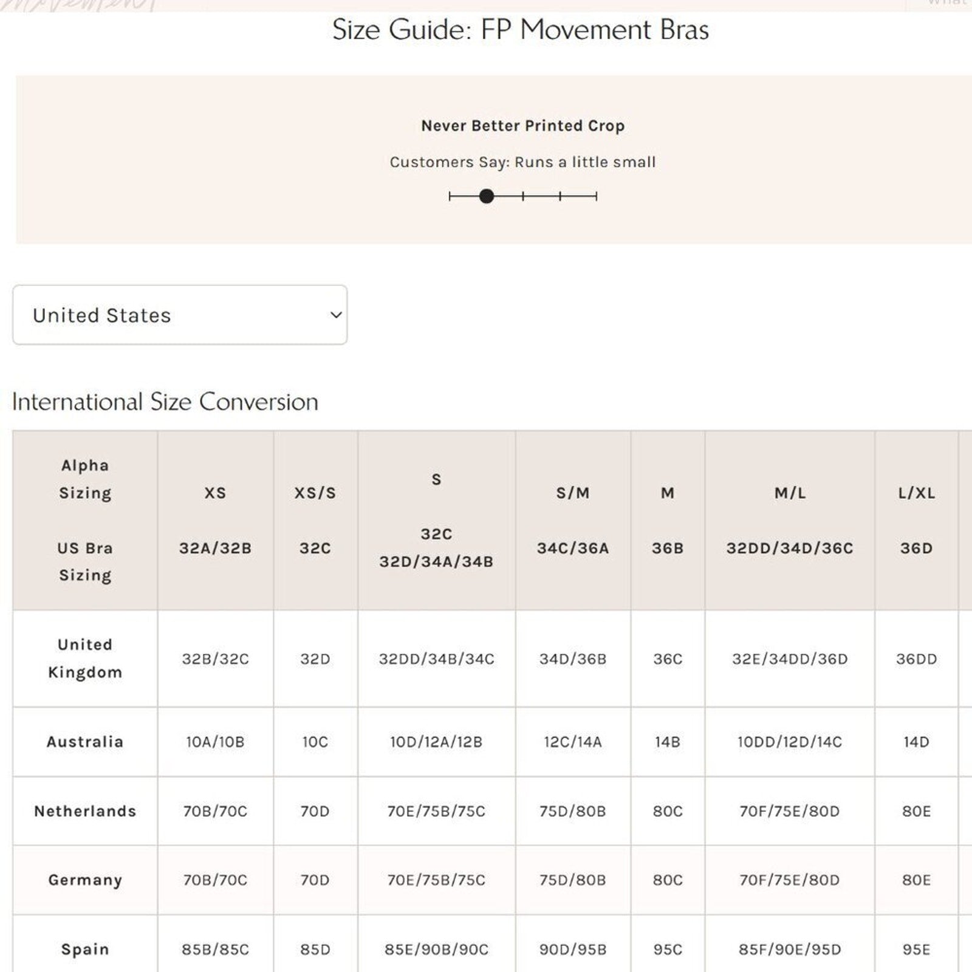Click the S/M alpha sizing header

point(573,493)
